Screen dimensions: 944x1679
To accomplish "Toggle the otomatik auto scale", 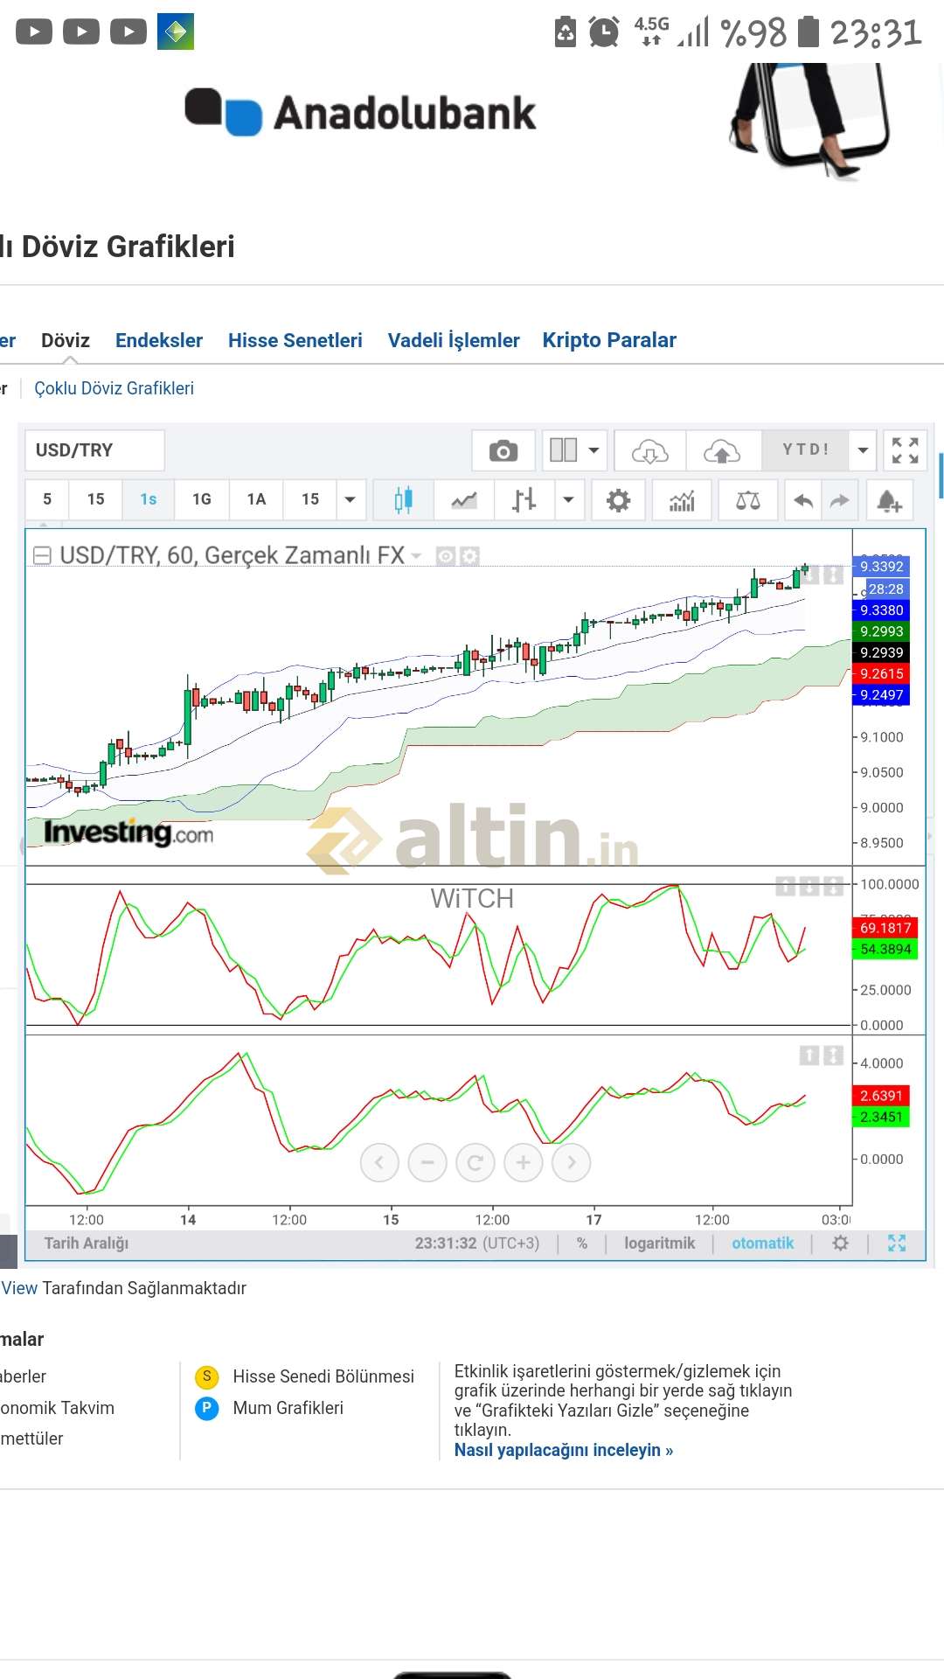I will 763,1243.
